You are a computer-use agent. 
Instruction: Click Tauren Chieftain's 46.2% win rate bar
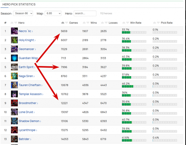point(134,86)
